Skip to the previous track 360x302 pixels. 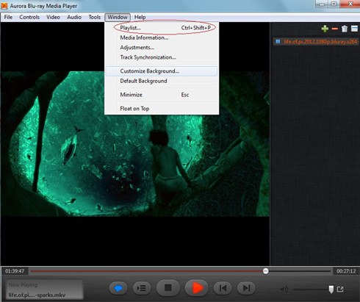tap(223, 288)
